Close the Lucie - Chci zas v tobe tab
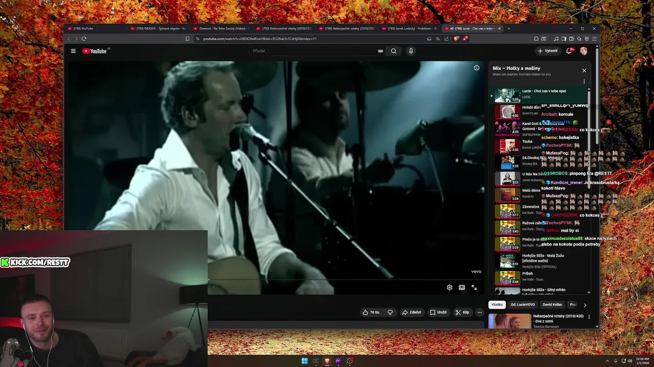Screen dimensions: 654x367 [499, 29]
